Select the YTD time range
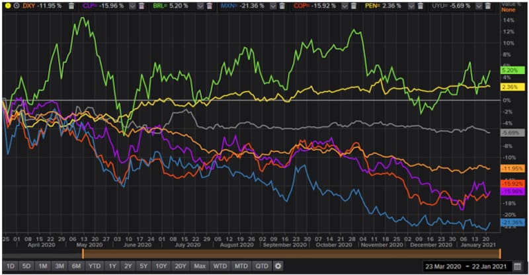Image resolution: width=529 pixels, height=275 pixels. pos(95,266)
